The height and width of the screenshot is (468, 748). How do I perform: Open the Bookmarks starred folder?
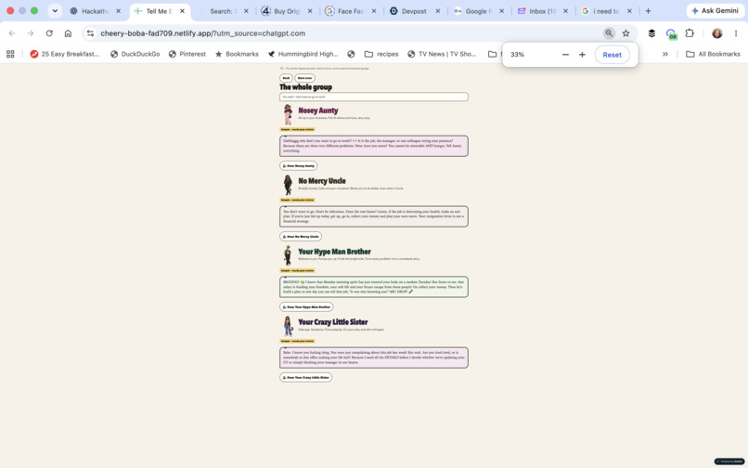tap(237, 54)
